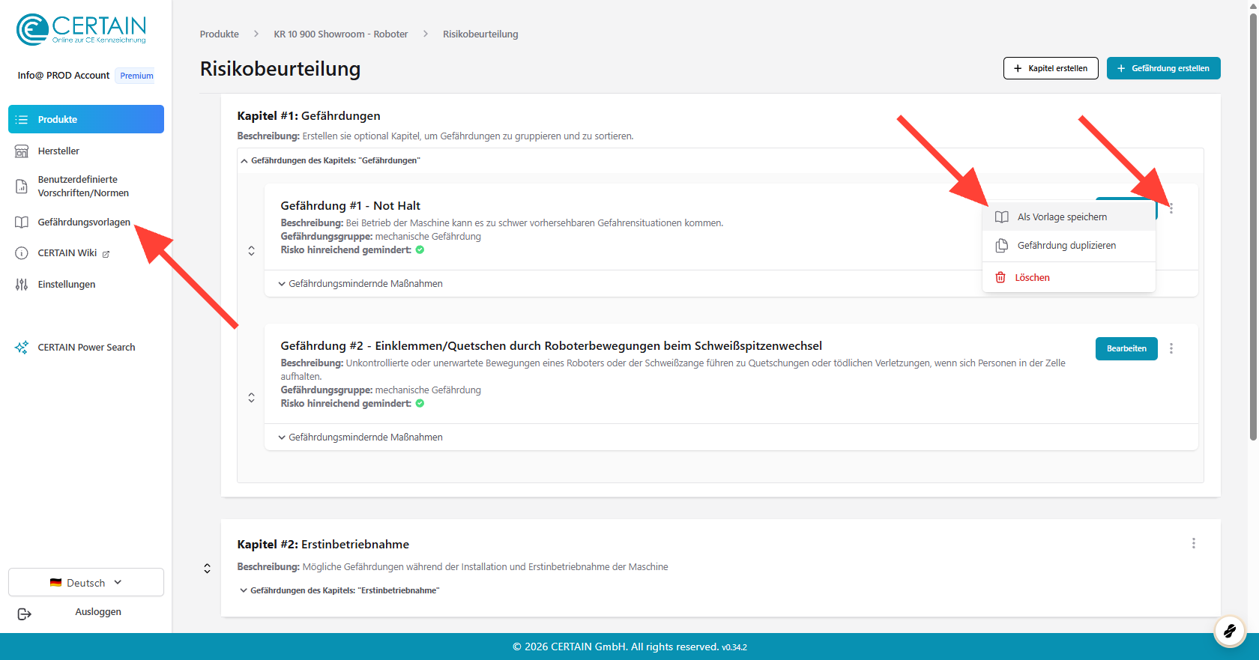Viewport: 1259px width, 660px height.
Task: Click the Ausloggen link
Action: pyautogui.click(x=98, y=612)
